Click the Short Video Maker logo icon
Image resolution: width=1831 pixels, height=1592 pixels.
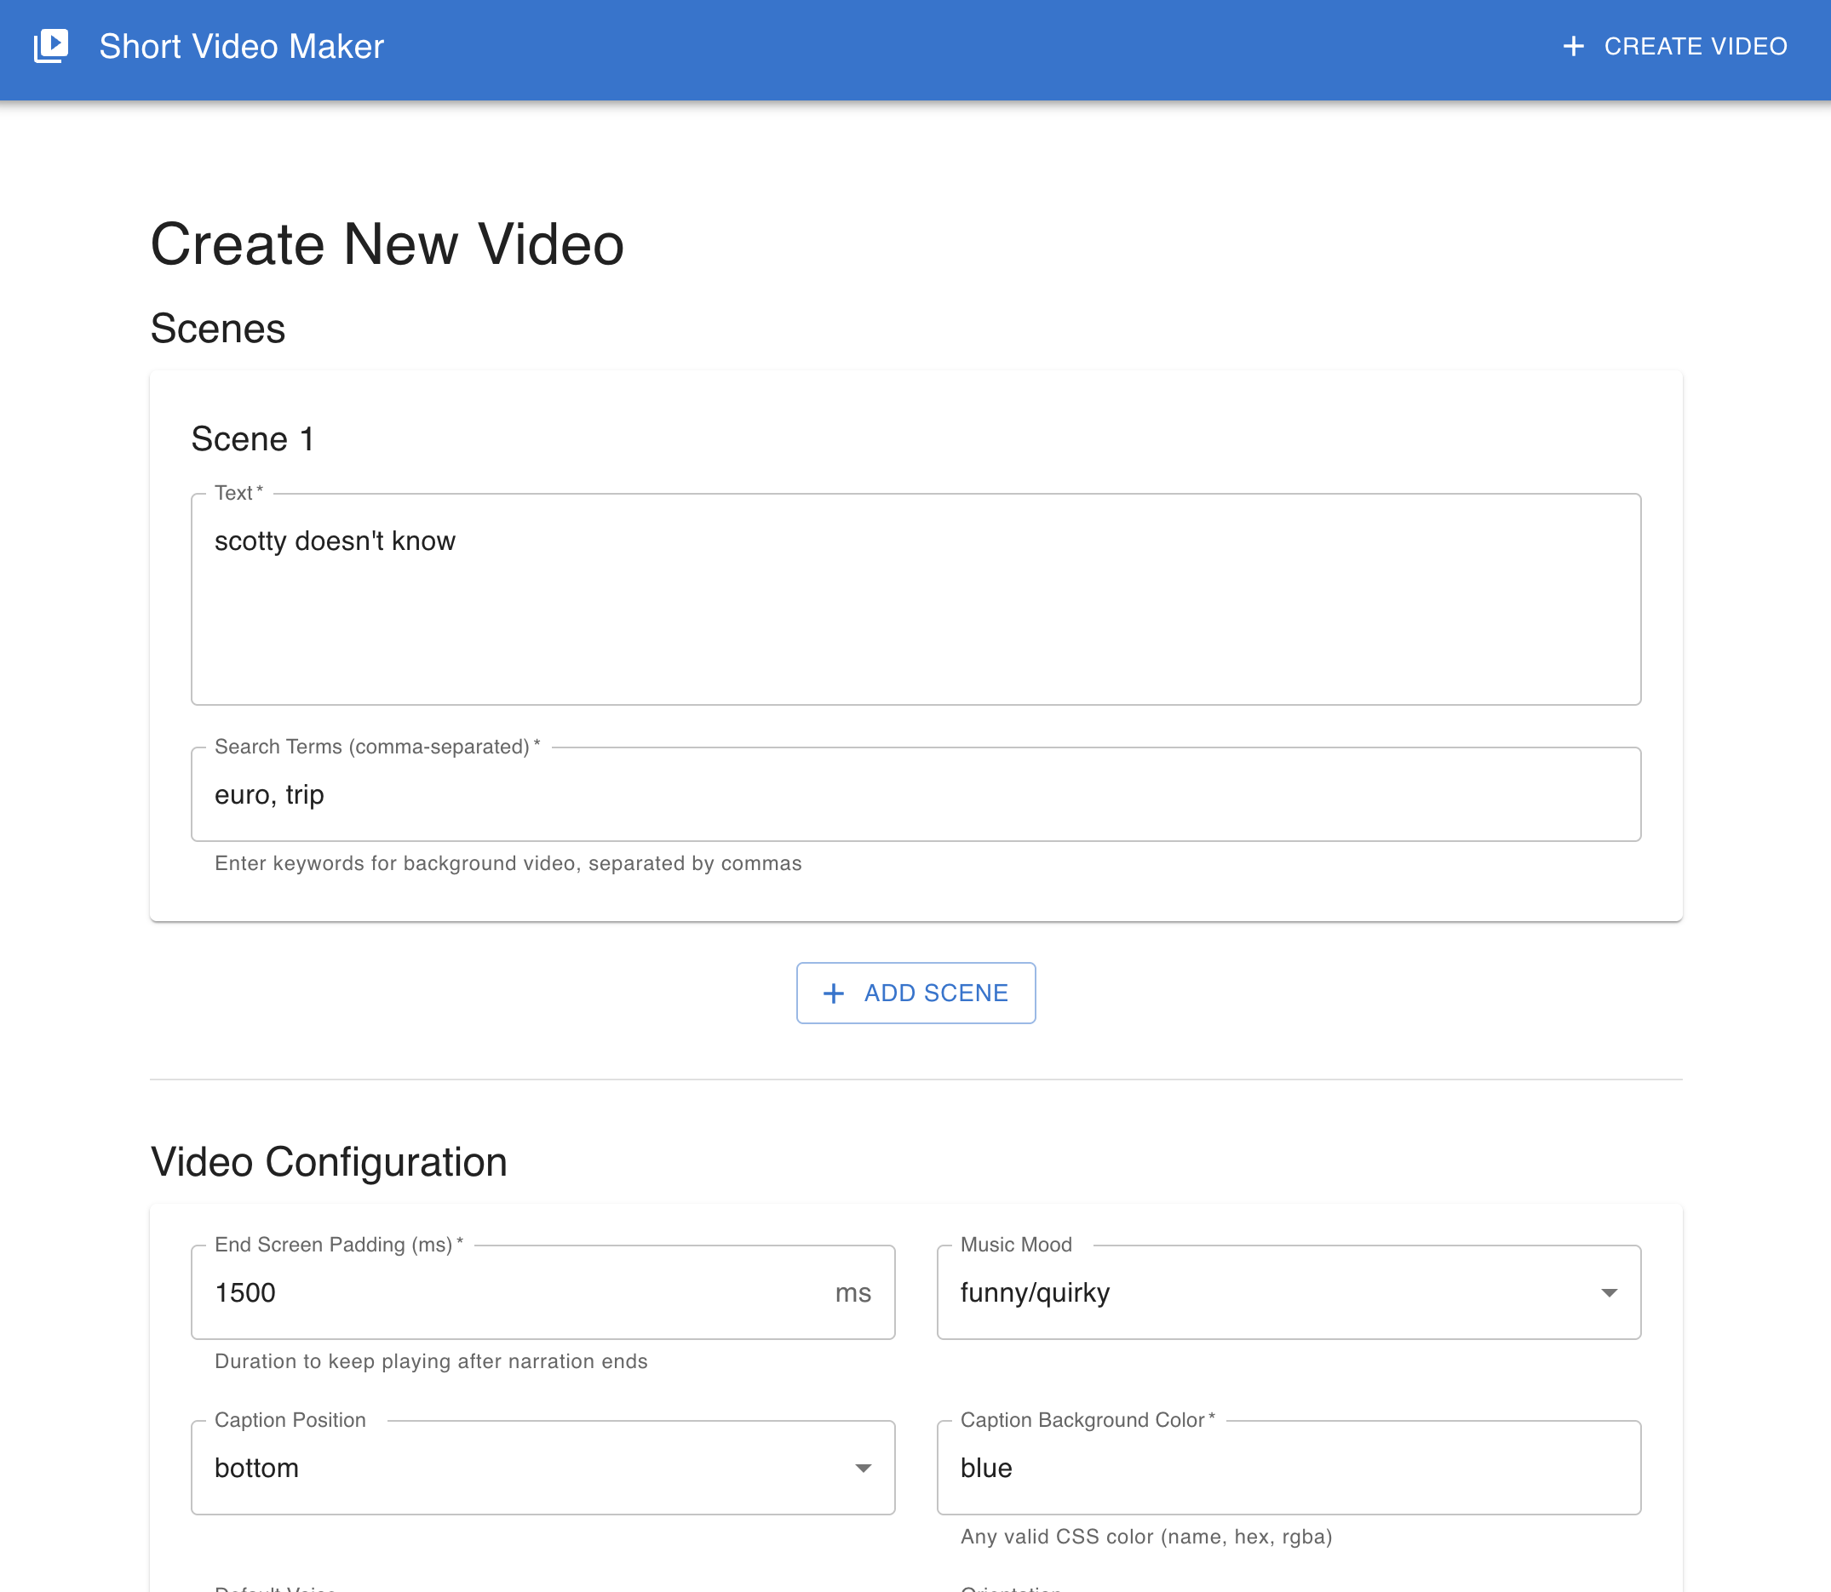pyautogui.click(x=50, y=46)
